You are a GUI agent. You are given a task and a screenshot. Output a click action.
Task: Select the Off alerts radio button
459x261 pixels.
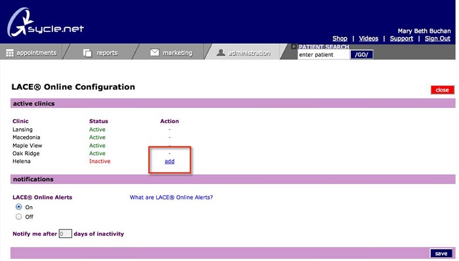coord(19,217)
